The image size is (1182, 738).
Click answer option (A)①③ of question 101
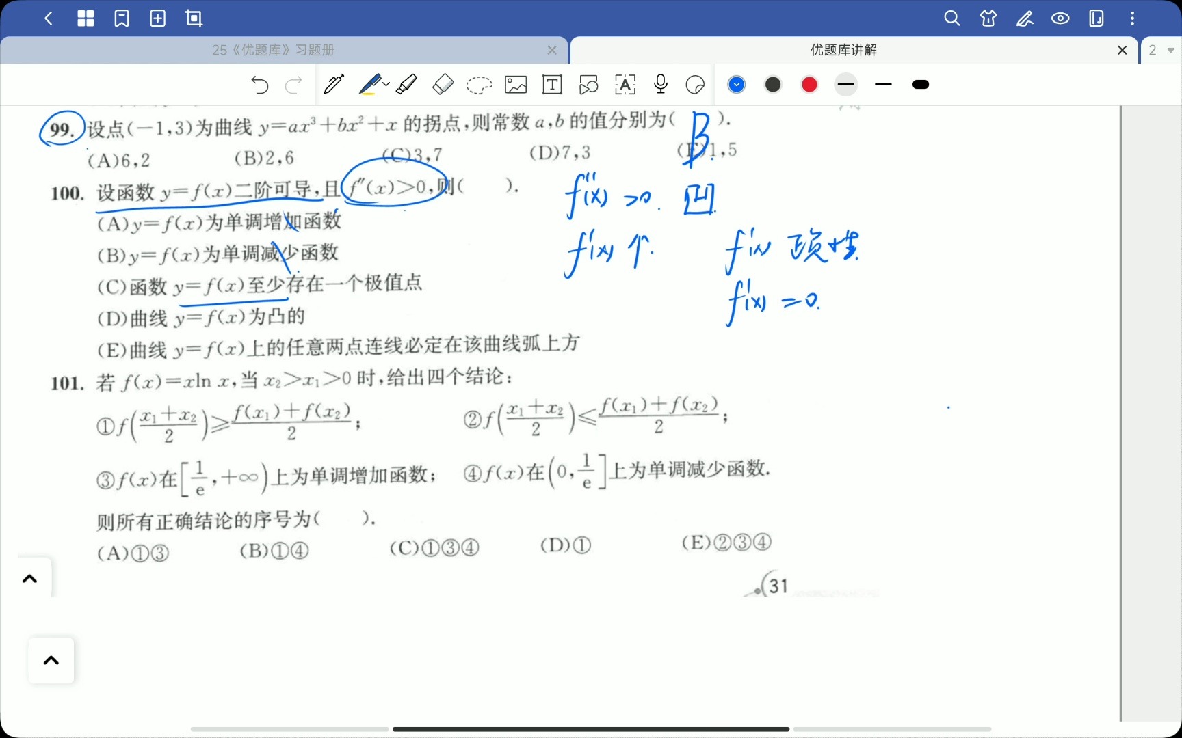coord(133,553)
